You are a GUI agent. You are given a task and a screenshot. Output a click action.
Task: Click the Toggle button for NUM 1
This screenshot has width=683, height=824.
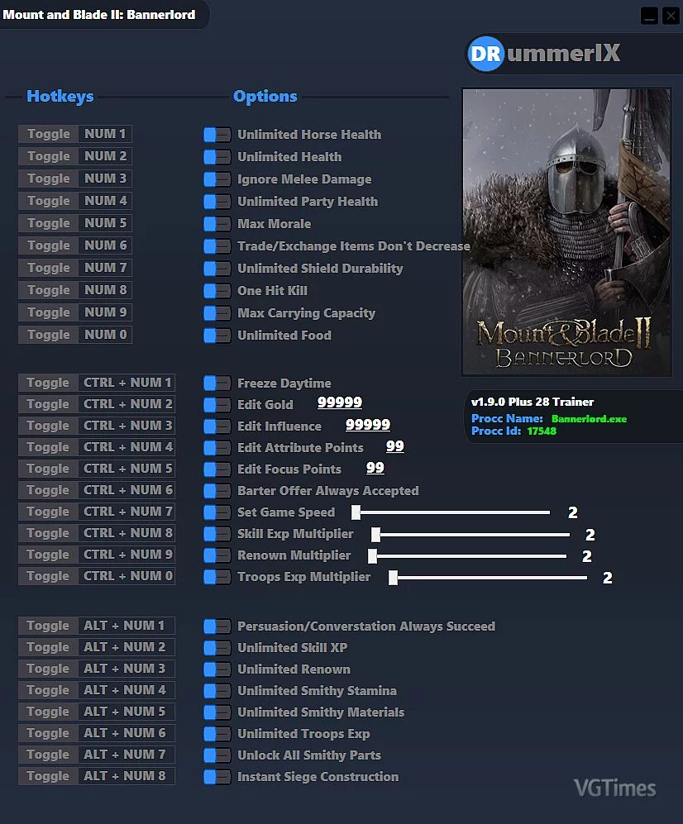49,134
